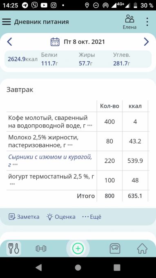Open the Елена user profile icon

coord(129,22)
